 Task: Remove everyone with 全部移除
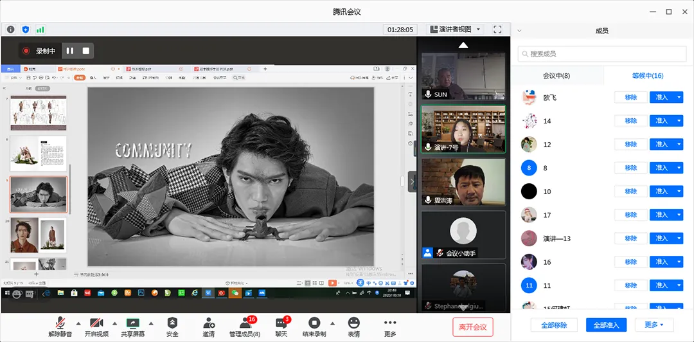click(554, 325)
